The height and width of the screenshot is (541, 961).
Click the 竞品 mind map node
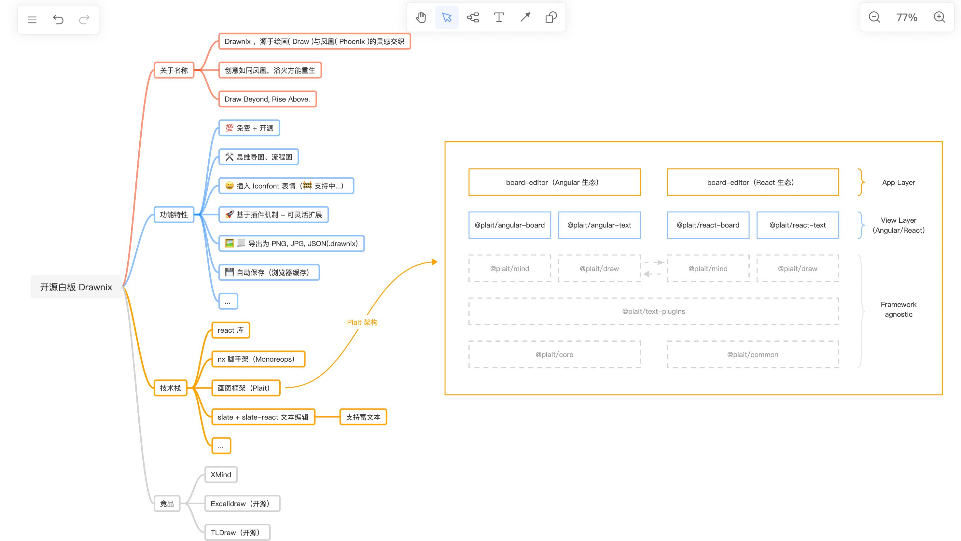tap(167, 504)
